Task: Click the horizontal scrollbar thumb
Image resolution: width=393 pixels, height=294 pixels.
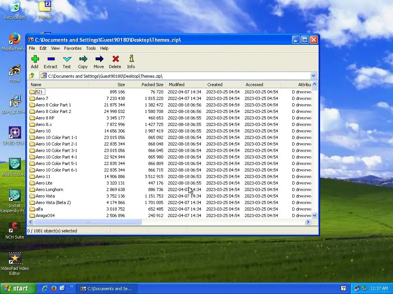Action: pos(88,222)
